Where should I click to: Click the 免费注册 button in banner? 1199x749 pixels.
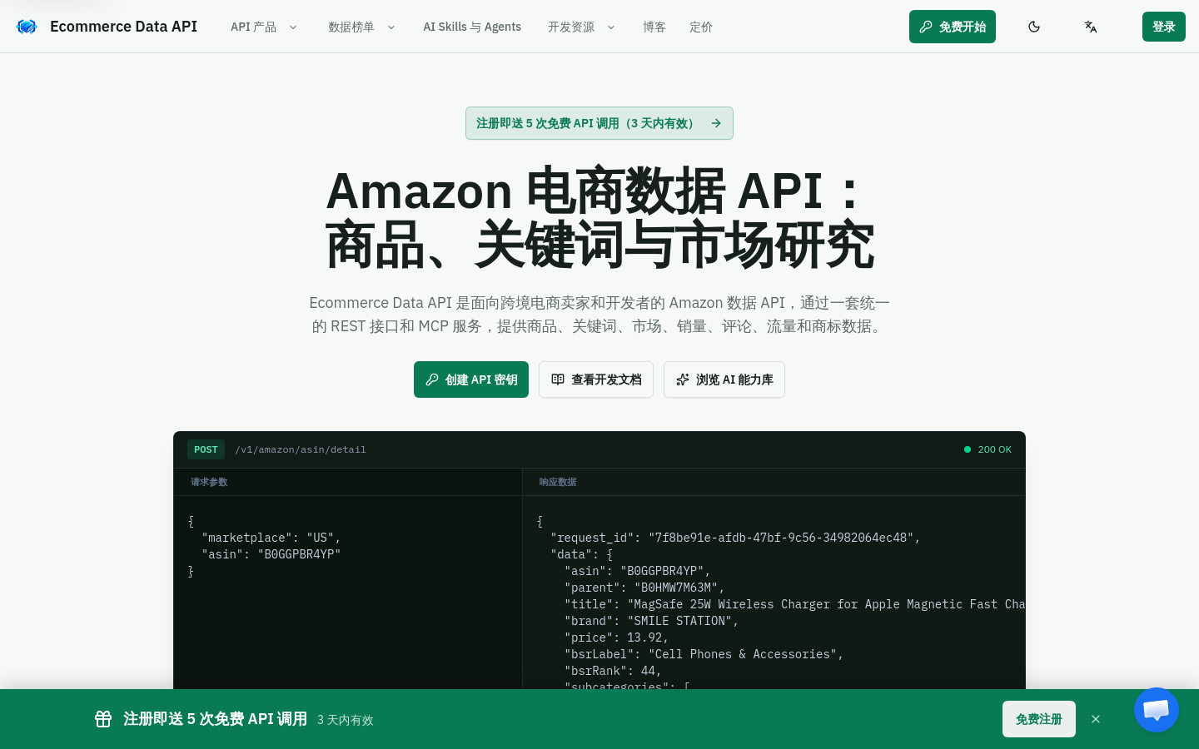[x=1039, y=719]
